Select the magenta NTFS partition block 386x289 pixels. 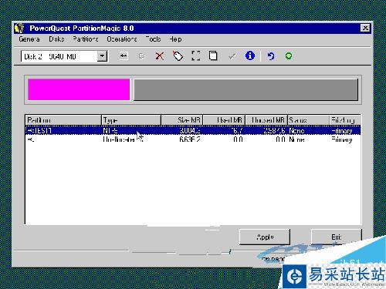[x=79, y=89]
